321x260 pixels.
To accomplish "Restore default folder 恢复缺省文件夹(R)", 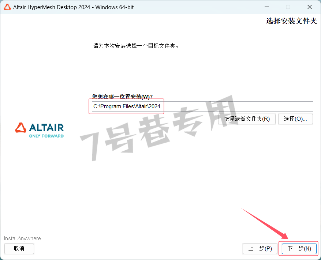I will pos(247,119).
